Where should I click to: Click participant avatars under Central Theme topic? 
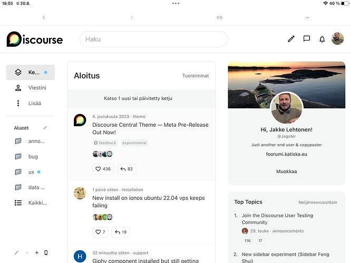[x=103, y=154]
